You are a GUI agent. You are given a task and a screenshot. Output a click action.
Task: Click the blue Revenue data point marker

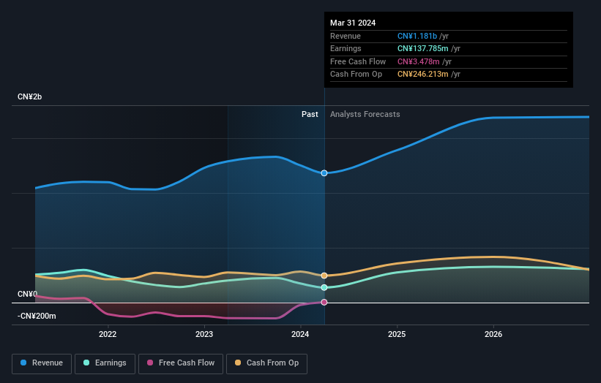tap(324, 173)
